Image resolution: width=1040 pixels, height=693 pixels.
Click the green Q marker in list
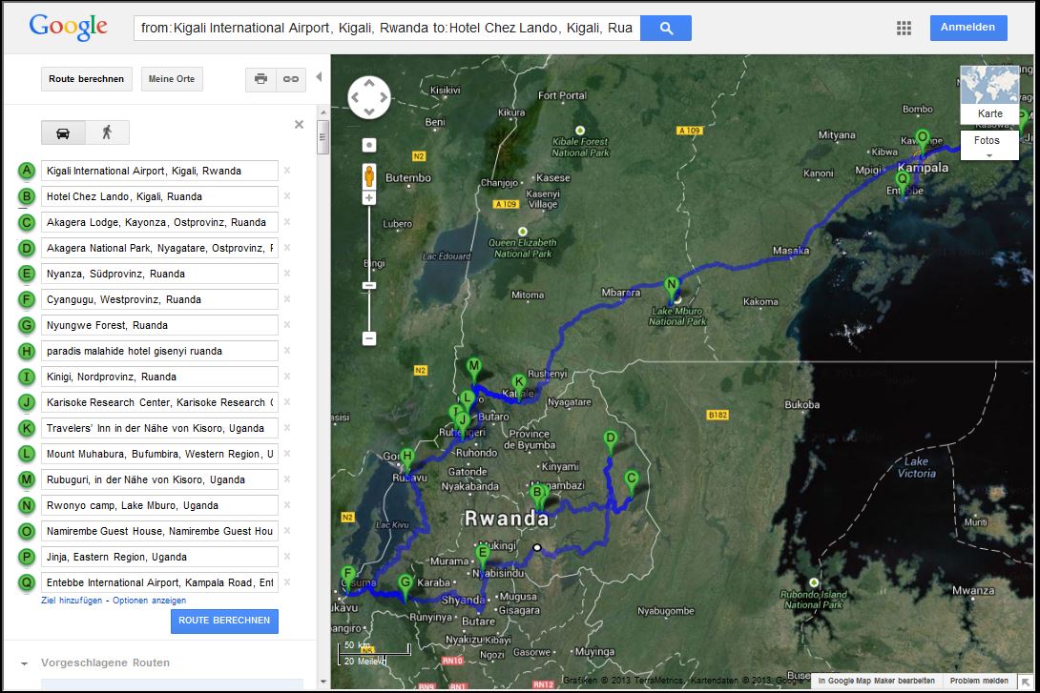tap(27, 582)
